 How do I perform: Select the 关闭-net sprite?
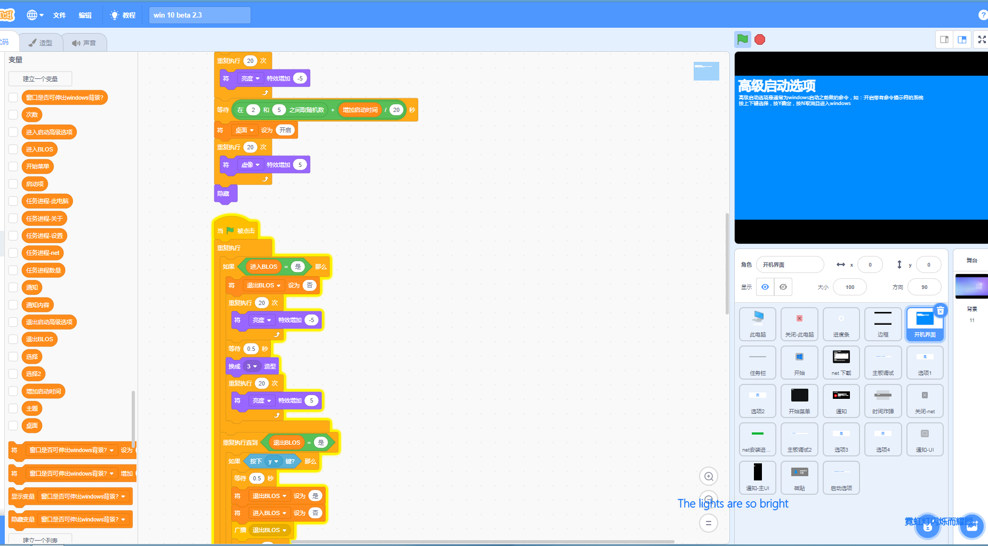click(925, 400)
